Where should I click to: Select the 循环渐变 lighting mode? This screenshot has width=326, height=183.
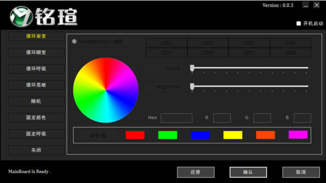click(x=36, y=36)
